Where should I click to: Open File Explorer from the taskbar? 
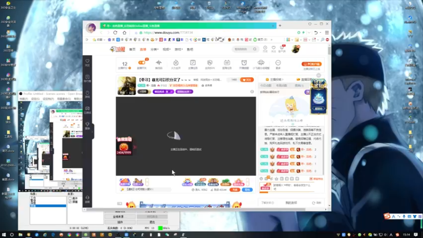[x=20, y=235]
